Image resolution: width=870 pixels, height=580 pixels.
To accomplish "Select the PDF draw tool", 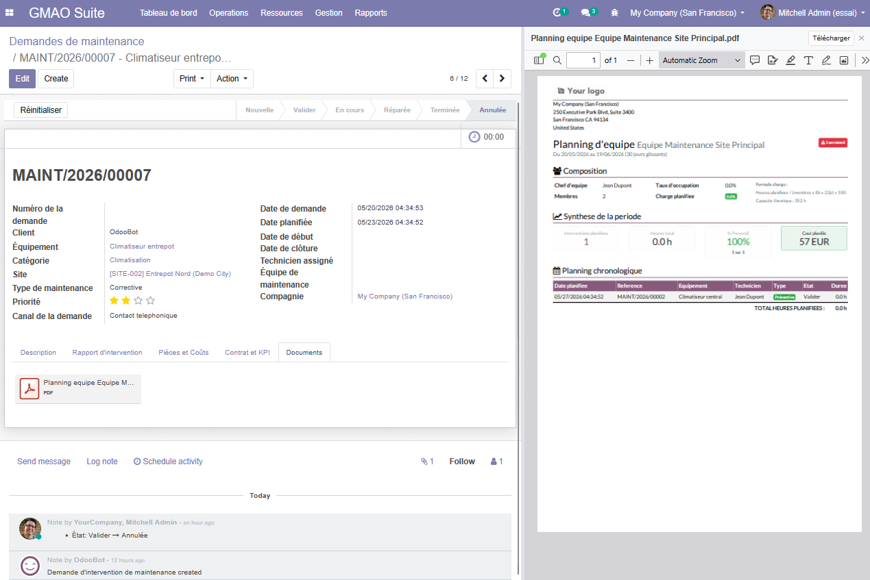I will [826, 60].
